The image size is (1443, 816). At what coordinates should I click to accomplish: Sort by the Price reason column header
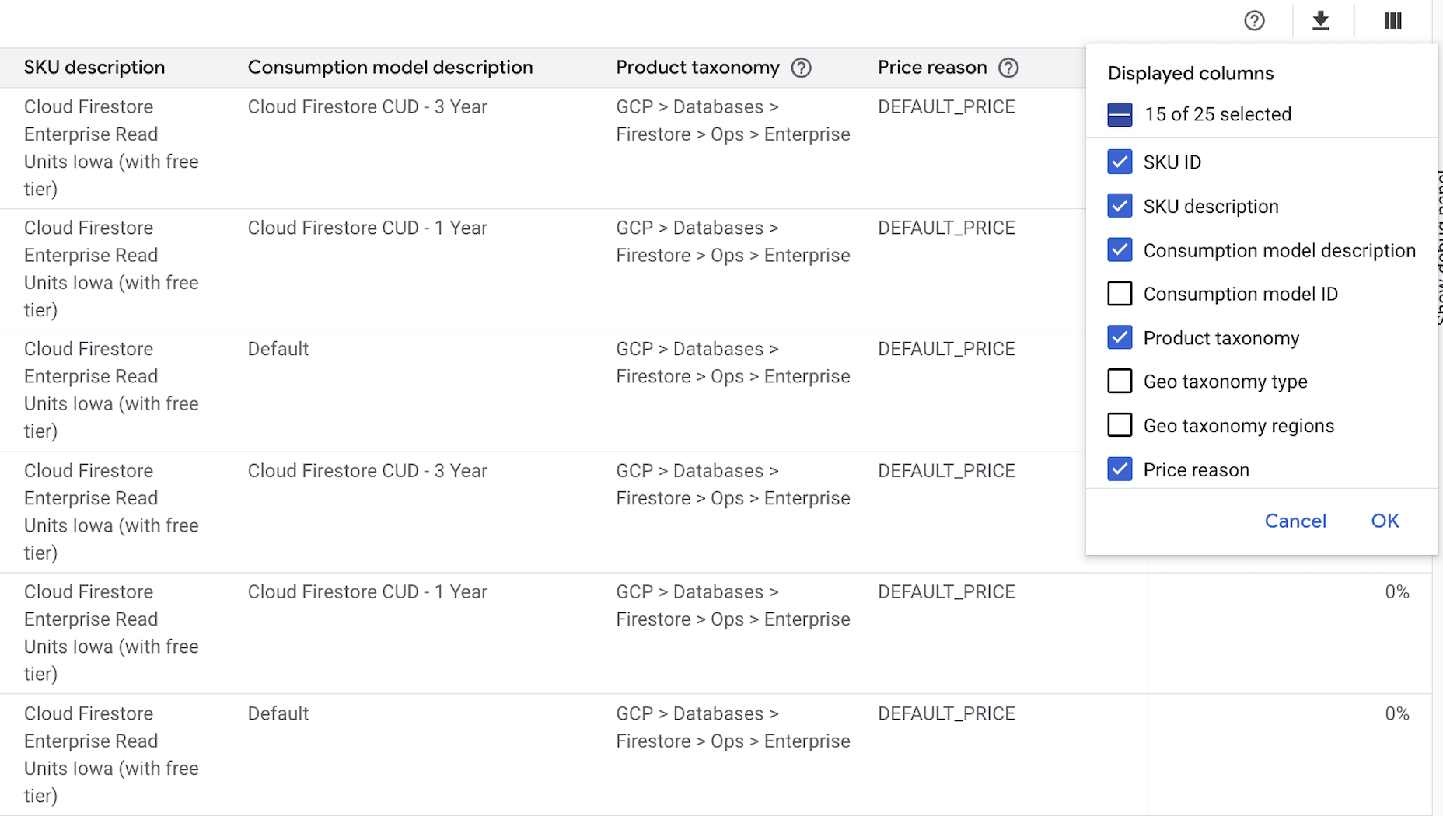point(932,68)
